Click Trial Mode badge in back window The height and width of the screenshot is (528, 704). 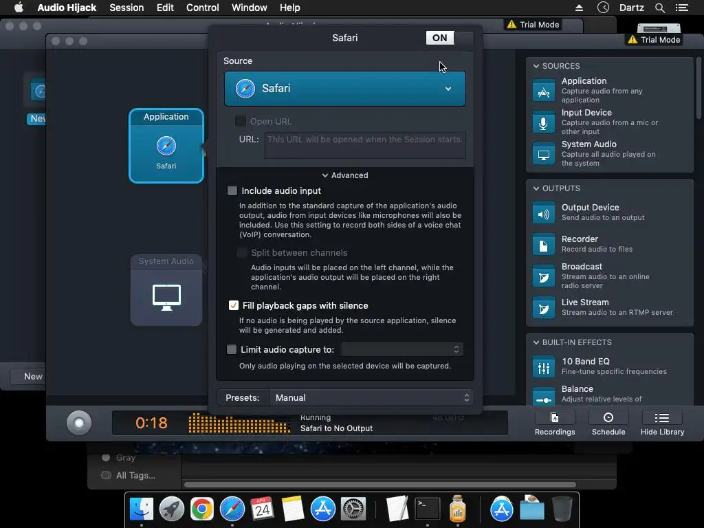pyautogui.click(x=533, y=25)
